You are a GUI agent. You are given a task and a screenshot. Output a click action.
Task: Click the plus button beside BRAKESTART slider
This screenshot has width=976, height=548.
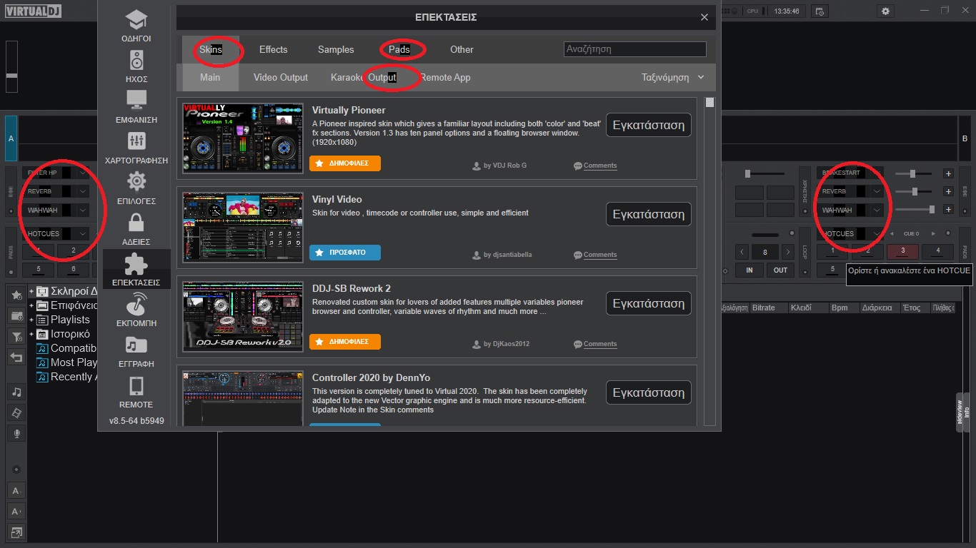click(948, 173)
